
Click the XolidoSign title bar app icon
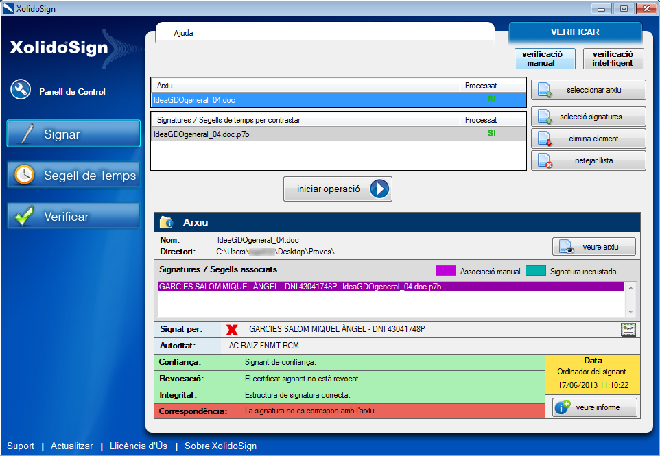[x=8, y=8]
